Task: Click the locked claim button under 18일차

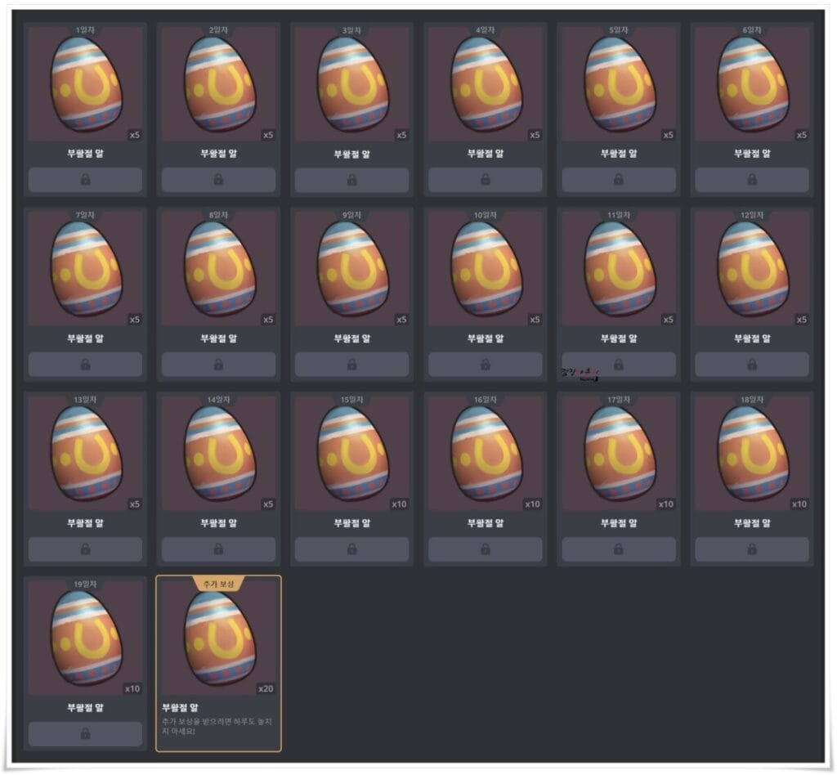Action: [x=752, y=549]
